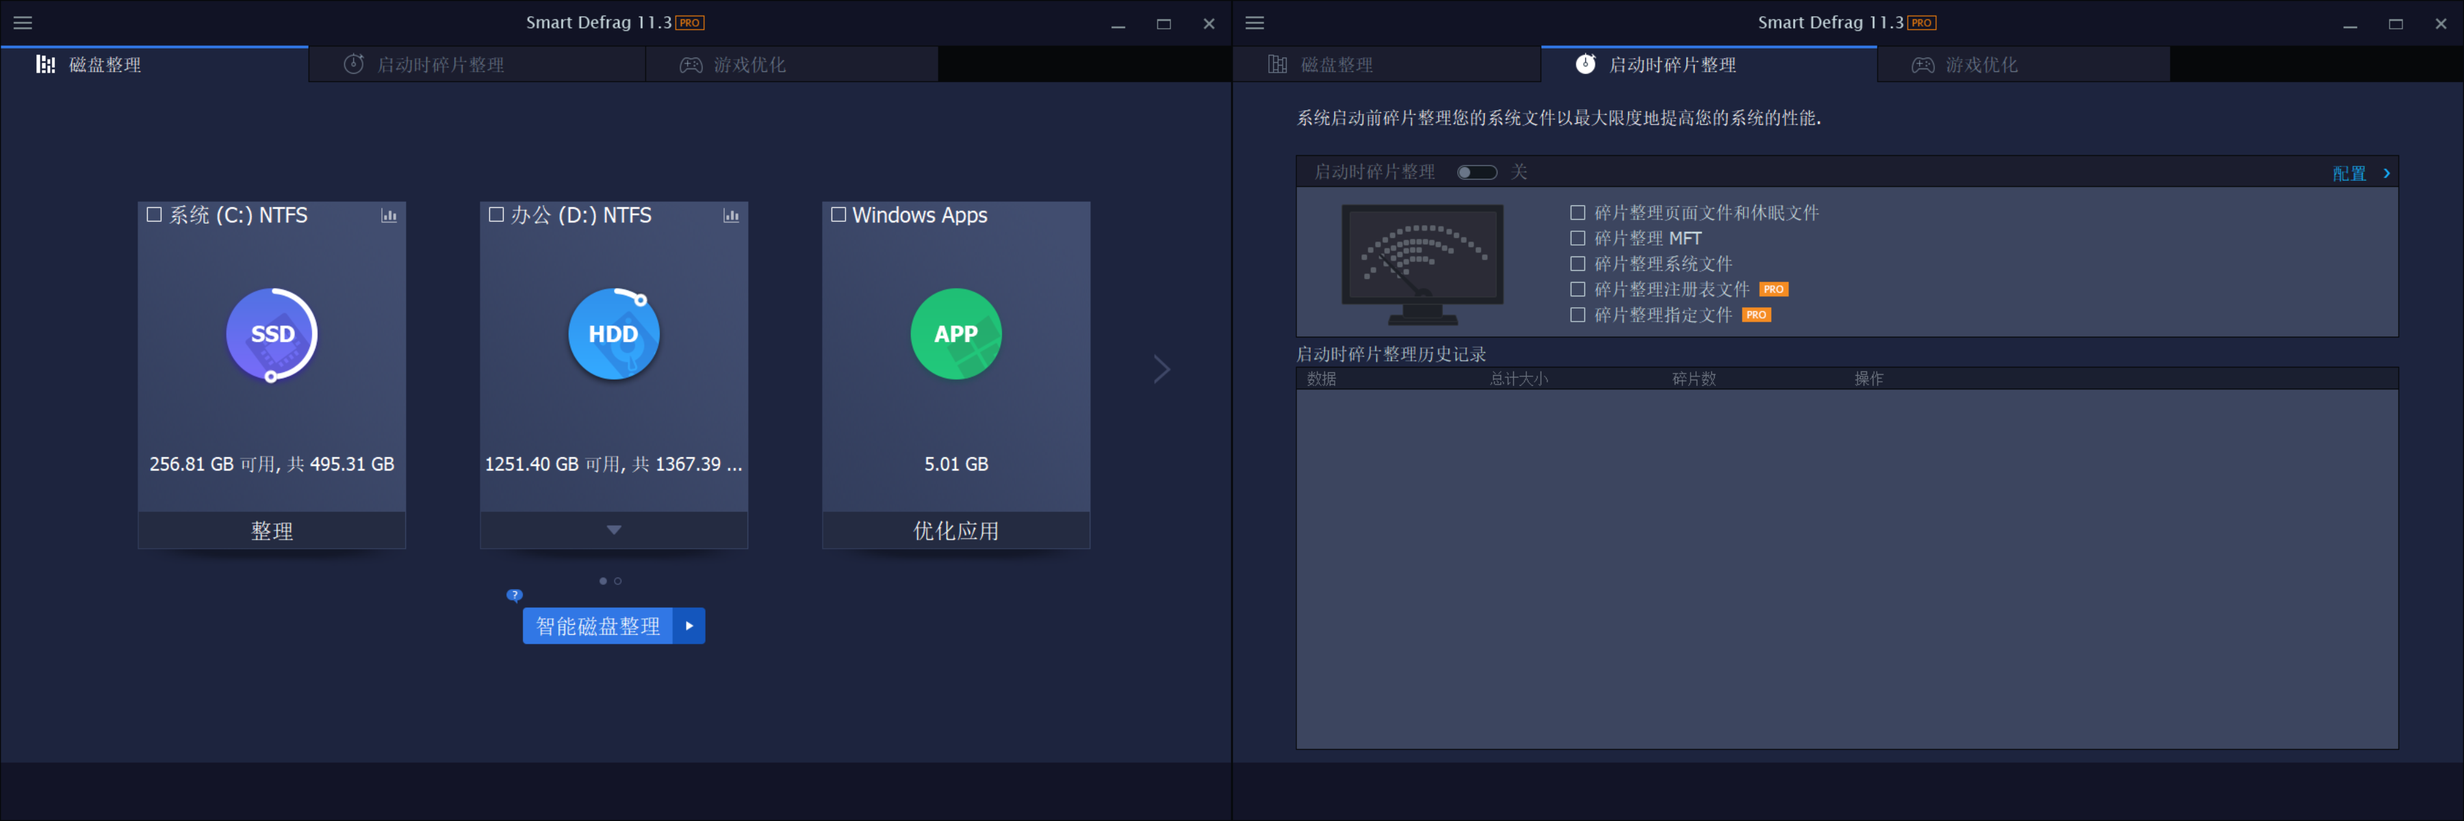Image resolution: width=2464 pixels, height=821 pixels.
Task: Click the 整理 button on the C: drive card
Action: [x=272, y=530]
